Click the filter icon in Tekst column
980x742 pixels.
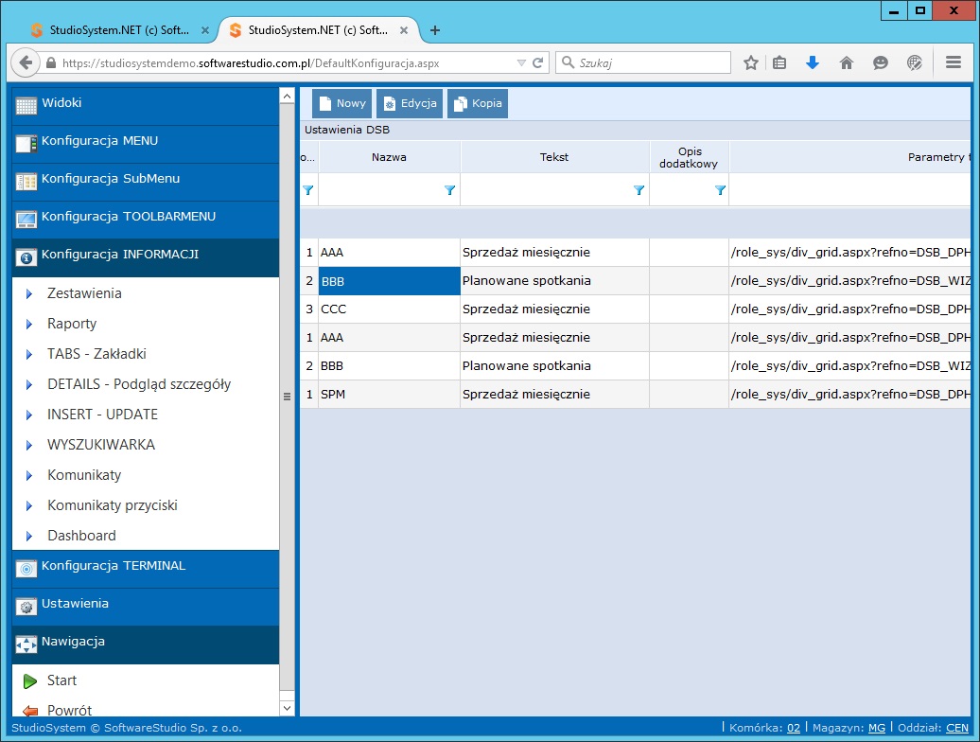(639, 190)
